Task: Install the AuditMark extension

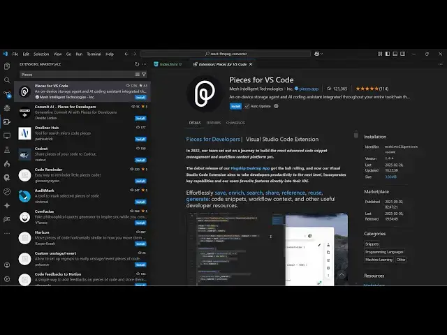Action: click(140, 202)
